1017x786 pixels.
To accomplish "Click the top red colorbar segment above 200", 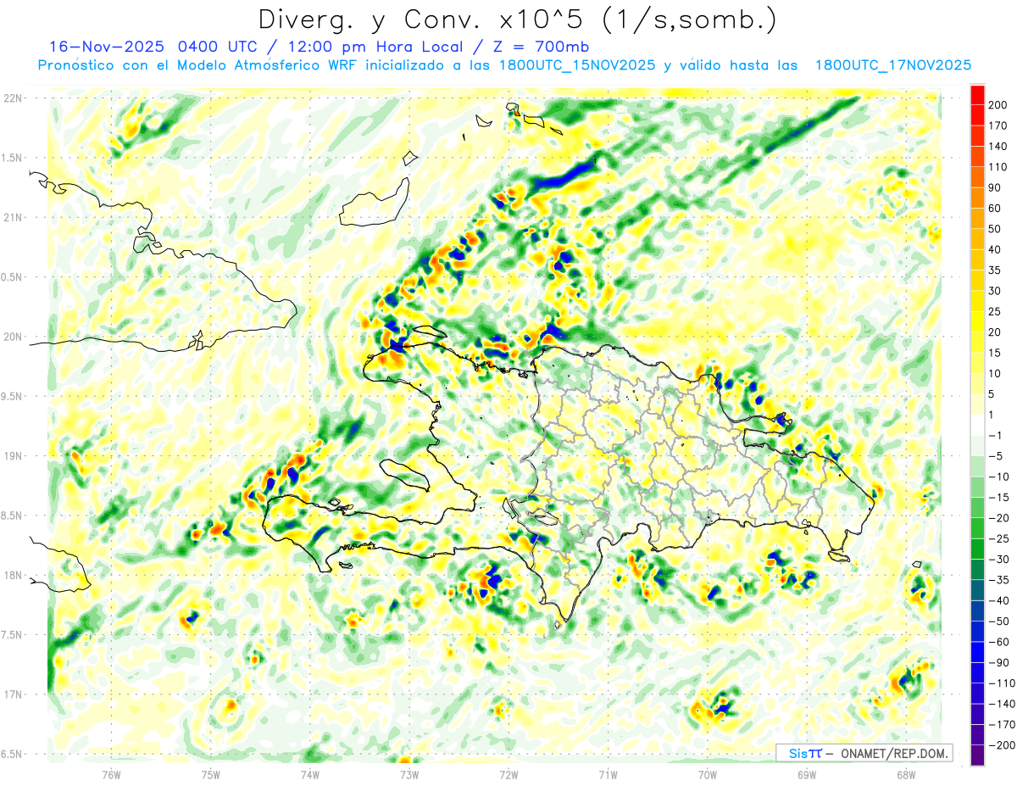I will click(977, 96).
